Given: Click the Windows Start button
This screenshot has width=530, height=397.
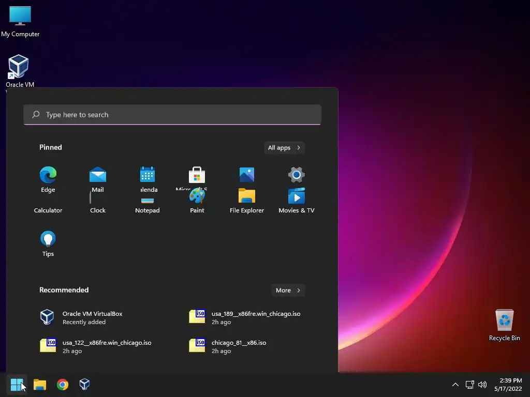Looking at the screenshot, I should (x=17, y=385).
